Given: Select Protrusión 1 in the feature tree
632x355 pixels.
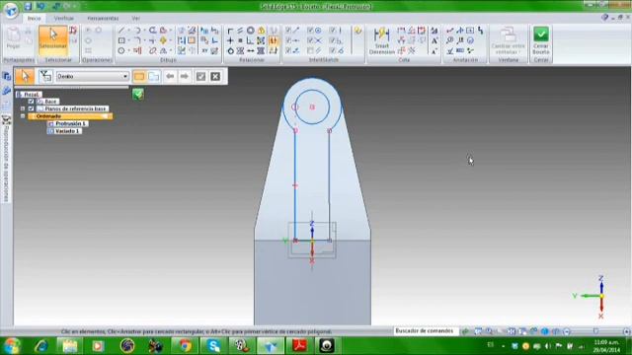Looking at the screenshot, I should pyautogui.click(x=68, y=123).
